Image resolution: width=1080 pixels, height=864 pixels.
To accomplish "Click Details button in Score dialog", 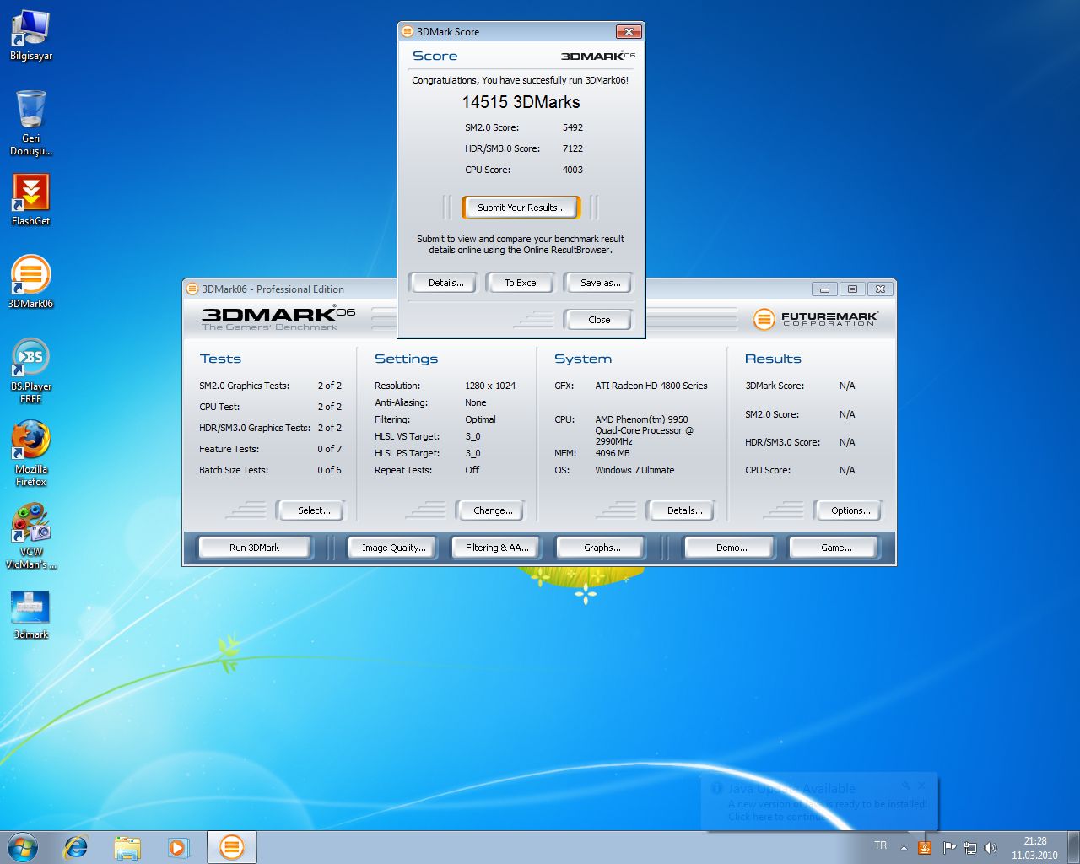I will [x=445, y=283].
